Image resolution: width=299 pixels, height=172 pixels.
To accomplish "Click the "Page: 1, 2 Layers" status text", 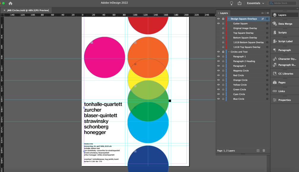I will [226, 151].
